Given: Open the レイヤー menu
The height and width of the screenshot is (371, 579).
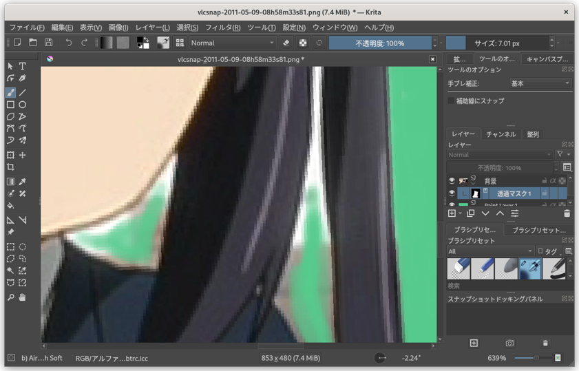Looking at the screenshot, I should tap(153, 28).
